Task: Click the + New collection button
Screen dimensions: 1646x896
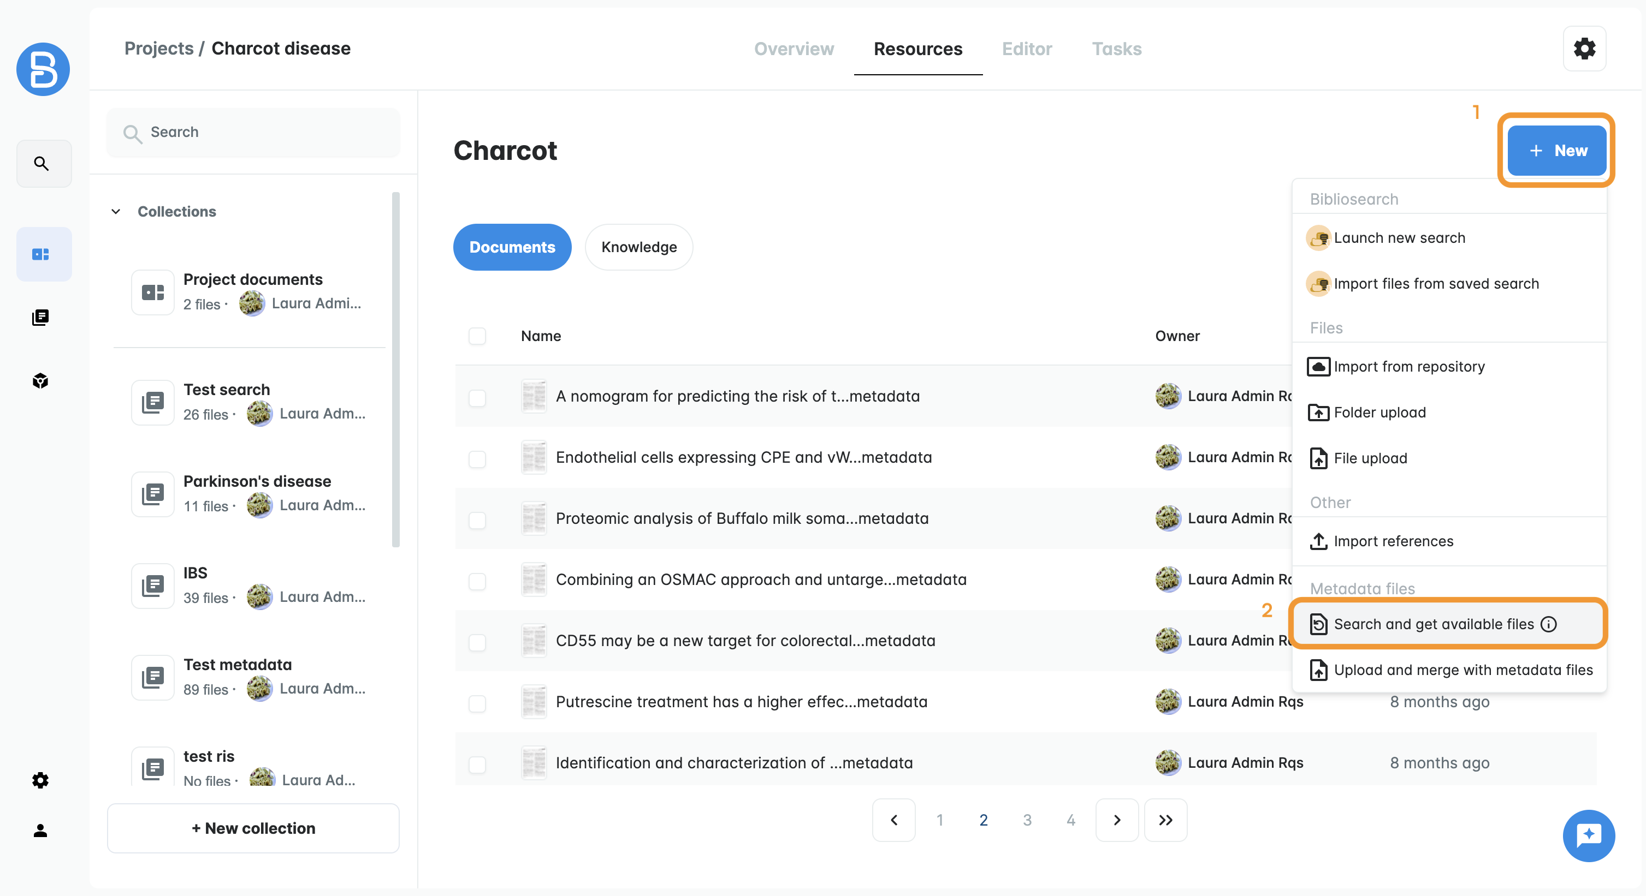Action: [x=253, y=828]
